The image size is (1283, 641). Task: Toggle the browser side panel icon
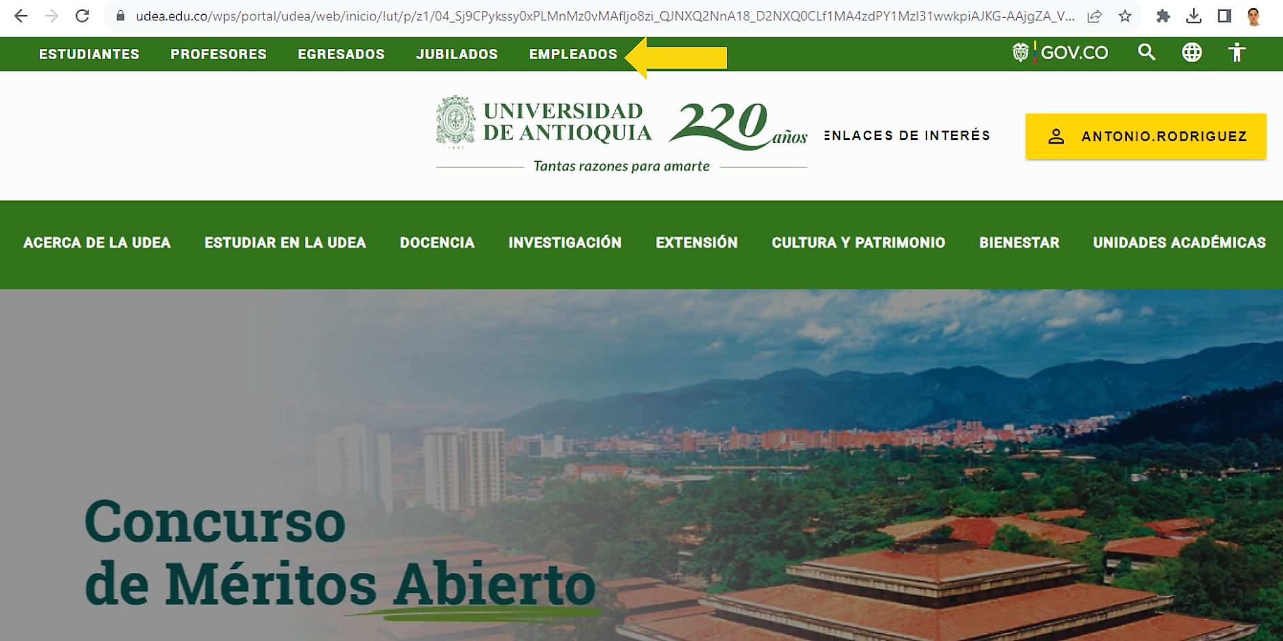click(x=1224, y=16)
